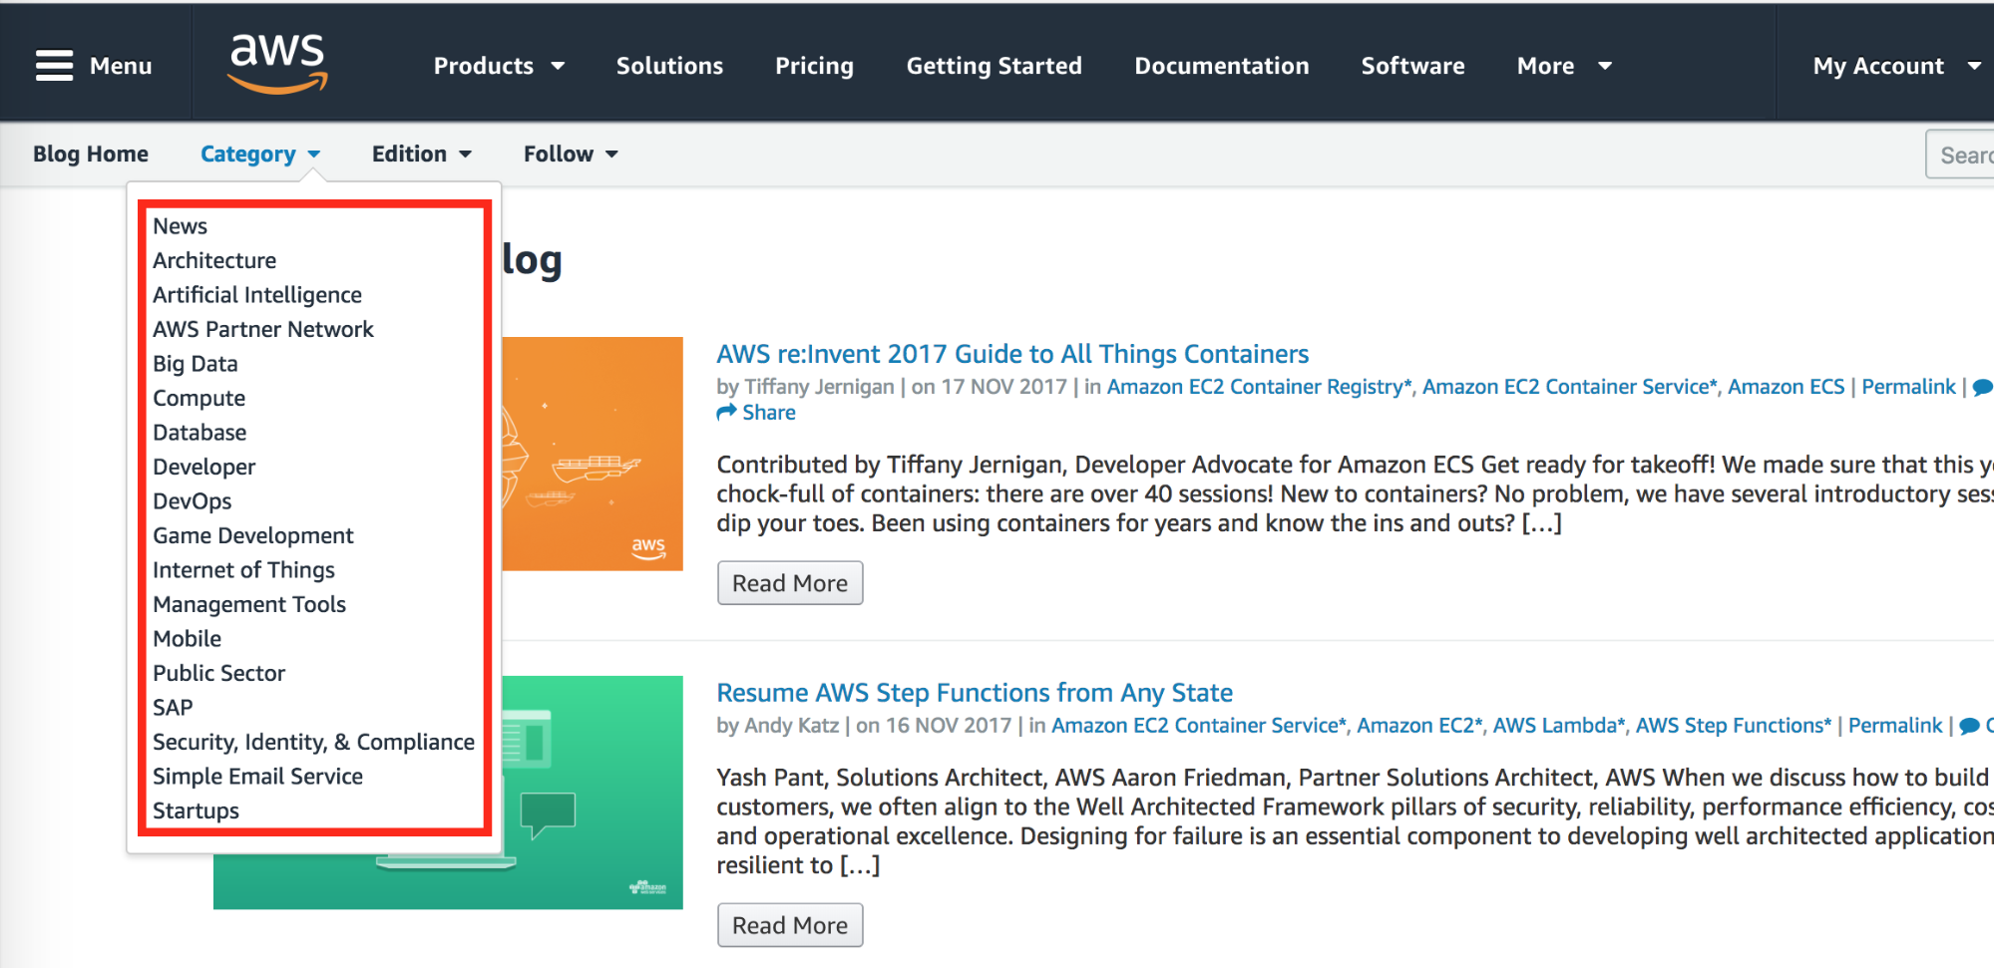1994x969 pixels.
Task: Click the Amazon EC2* tag link
Action: click(1420, 726)
